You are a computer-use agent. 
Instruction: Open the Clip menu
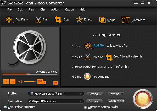(x=43, y=10)
